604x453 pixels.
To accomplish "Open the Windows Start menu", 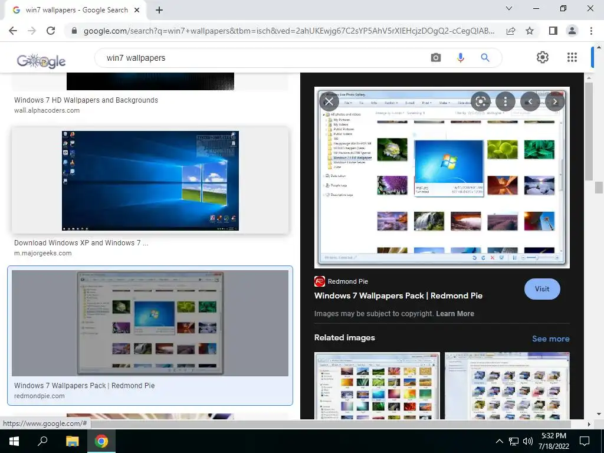I will (14, 441).
